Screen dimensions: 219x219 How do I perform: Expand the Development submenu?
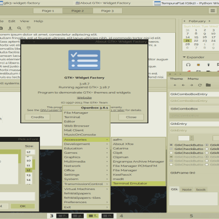point(86,144)
